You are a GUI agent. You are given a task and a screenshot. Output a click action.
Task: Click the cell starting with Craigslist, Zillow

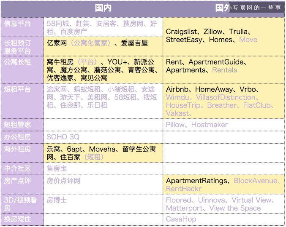click(x=223, y=37)
